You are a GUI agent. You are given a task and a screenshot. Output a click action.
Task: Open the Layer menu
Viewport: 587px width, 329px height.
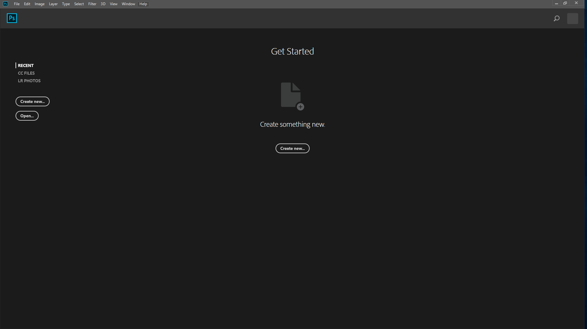coord(53,4)
